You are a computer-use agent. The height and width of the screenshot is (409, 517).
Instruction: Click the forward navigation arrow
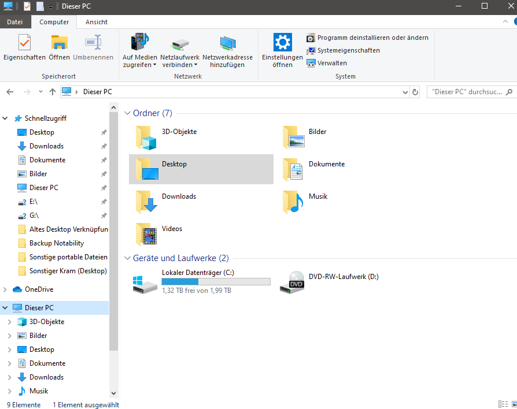coord(27,92)
